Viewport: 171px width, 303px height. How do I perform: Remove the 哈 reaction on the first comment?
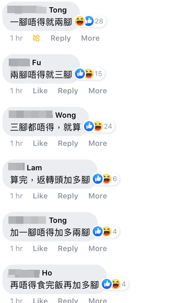click(37, 38)
